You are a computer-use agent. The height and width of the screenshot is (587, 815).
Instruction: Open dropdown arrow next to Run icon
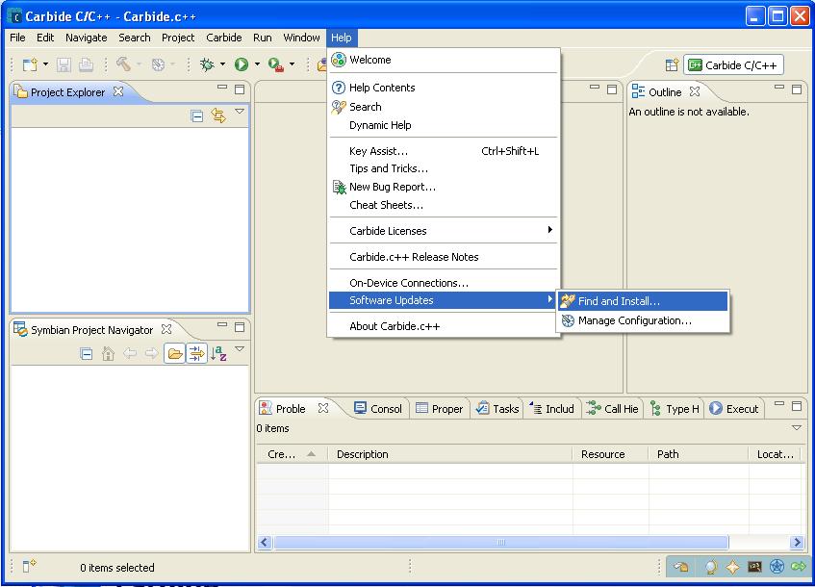pyautogui.click(x=257, y=64)
